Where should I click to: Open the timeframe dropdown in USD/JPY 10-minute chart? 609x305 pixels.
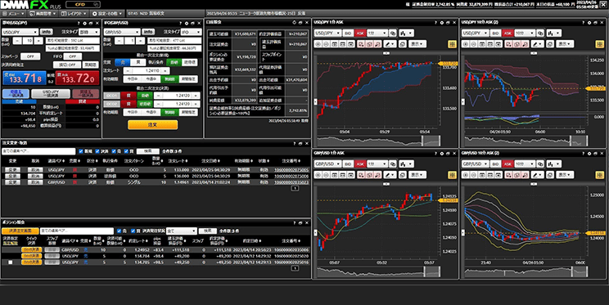[x=526, y=33]
